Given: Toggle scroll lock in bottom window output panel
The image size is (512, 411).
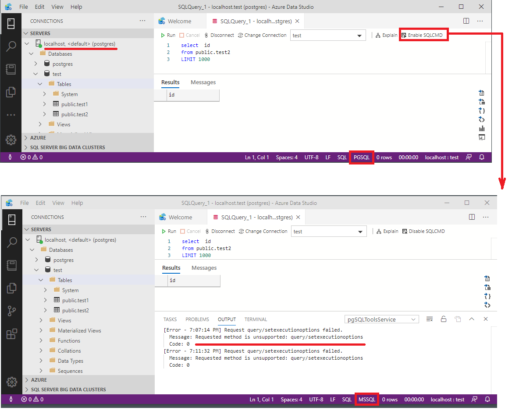Looking at the screenshot, I should 444,319.
